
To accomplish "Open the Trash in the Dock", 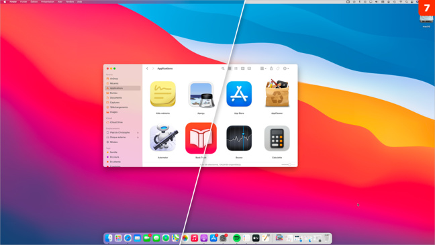I will coord(327,238).
